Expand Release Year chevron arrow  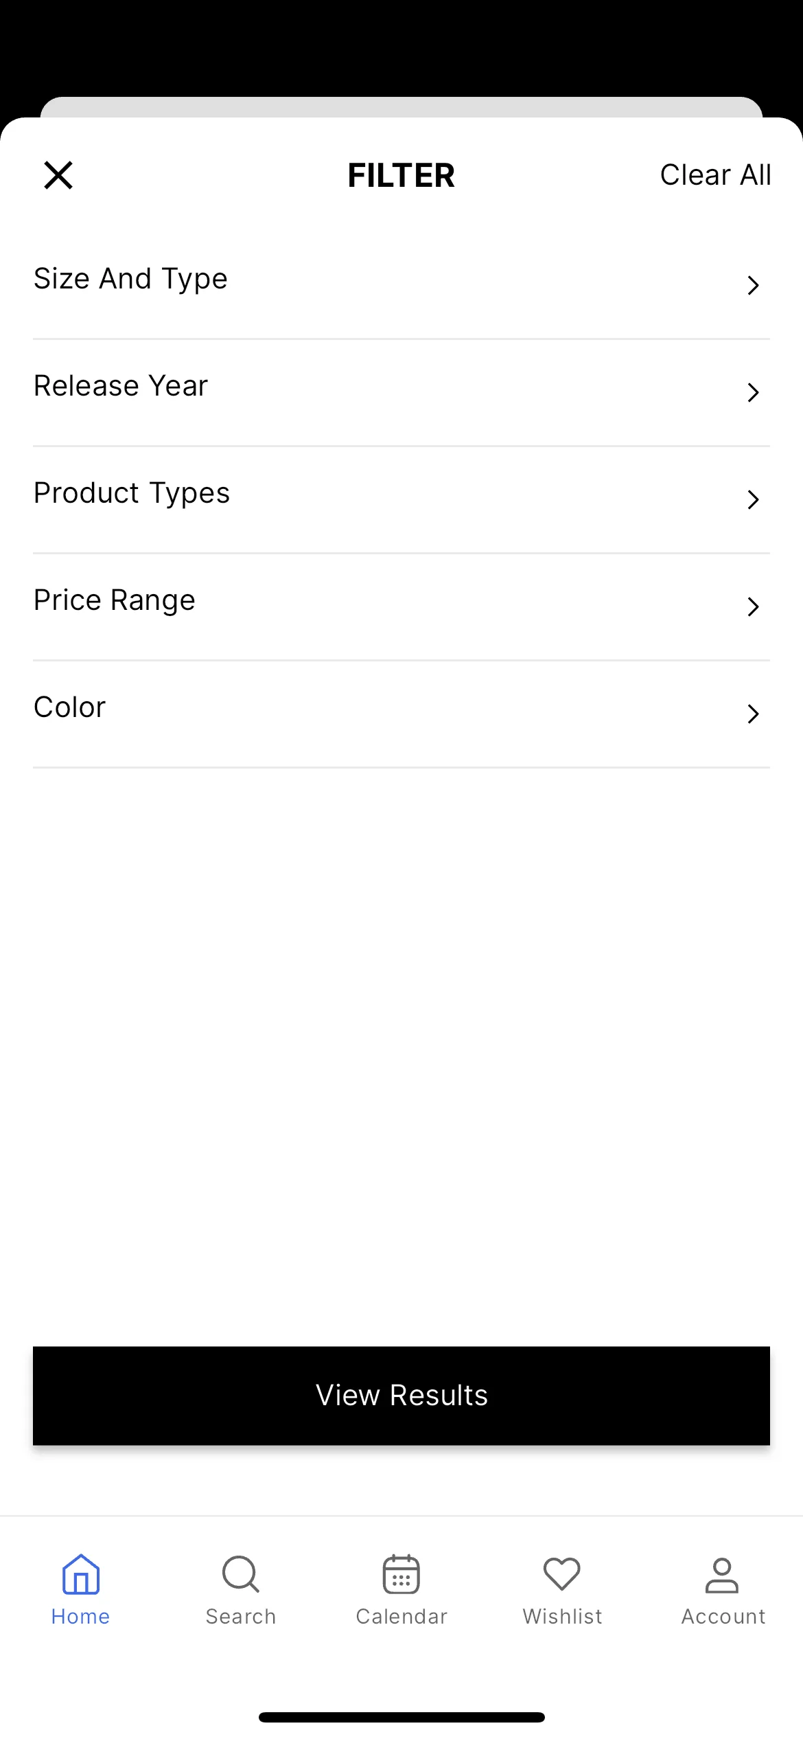(x=753, y=392)
